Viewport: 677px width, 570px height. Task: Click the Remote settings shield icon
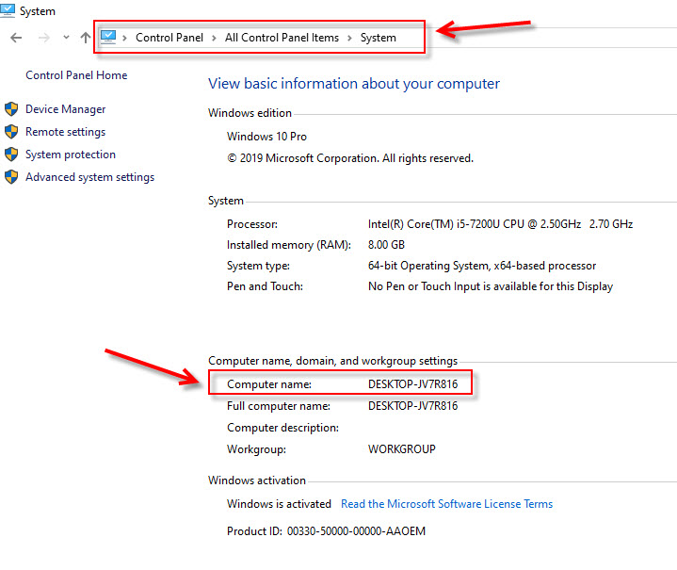pyautogui.click(x=11, y=131)
